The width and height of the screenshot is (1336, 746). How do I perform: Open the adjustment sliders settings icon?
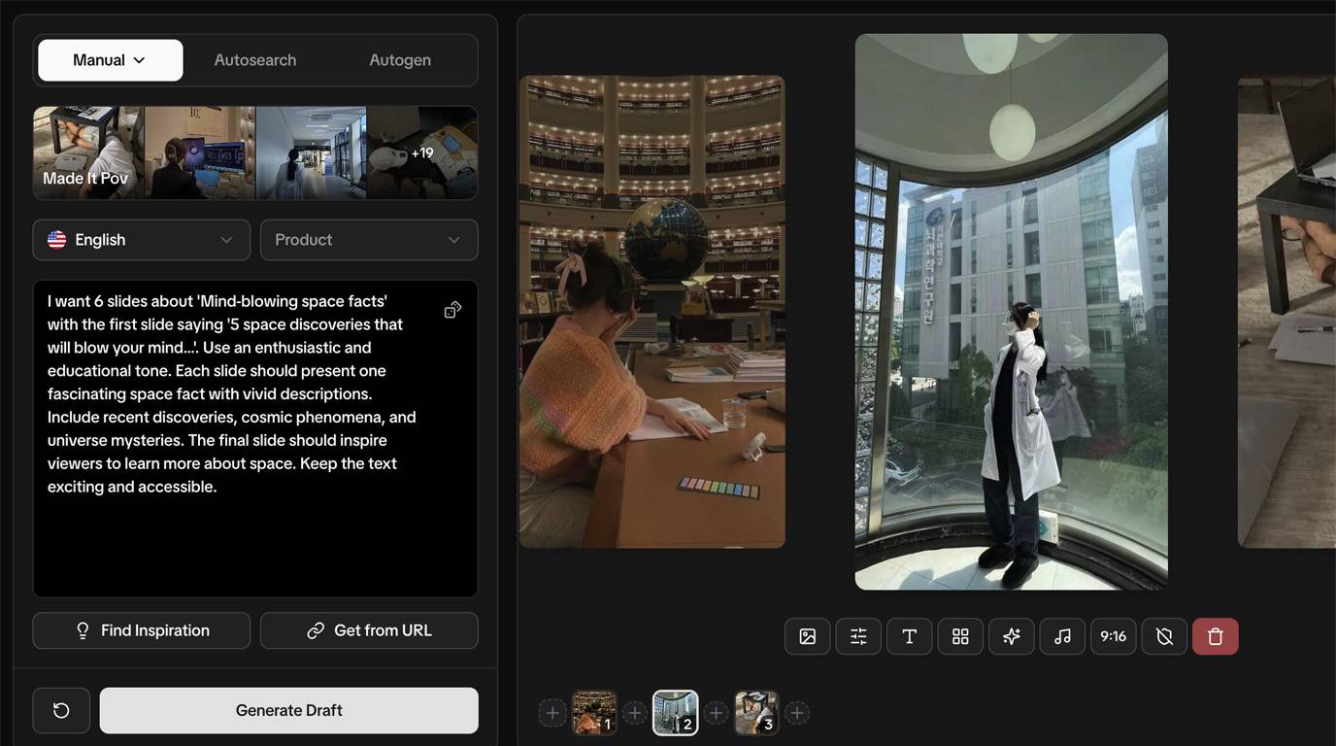(858, 636)
